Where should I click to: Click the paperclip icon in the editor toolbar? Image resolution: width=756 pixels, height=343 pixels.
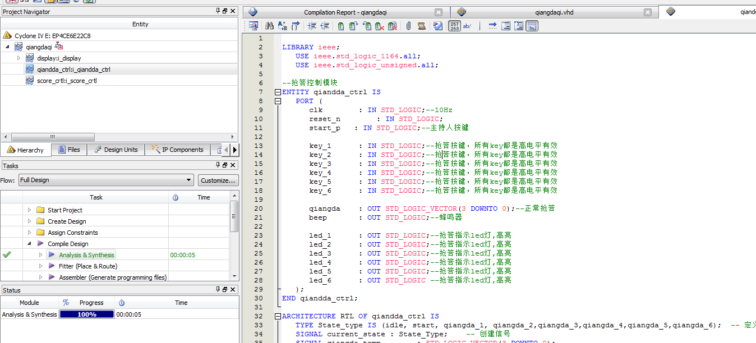click(x=409, y=26)
